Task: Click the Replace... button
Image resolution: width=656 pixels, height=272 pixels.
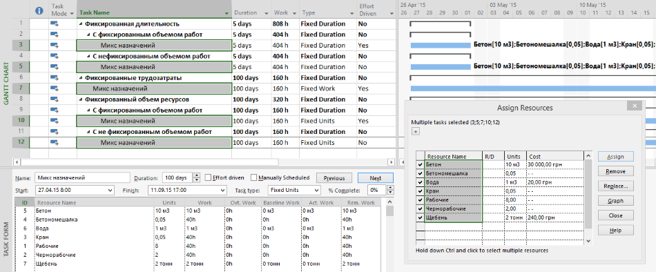Action: [x=615, y=186]
